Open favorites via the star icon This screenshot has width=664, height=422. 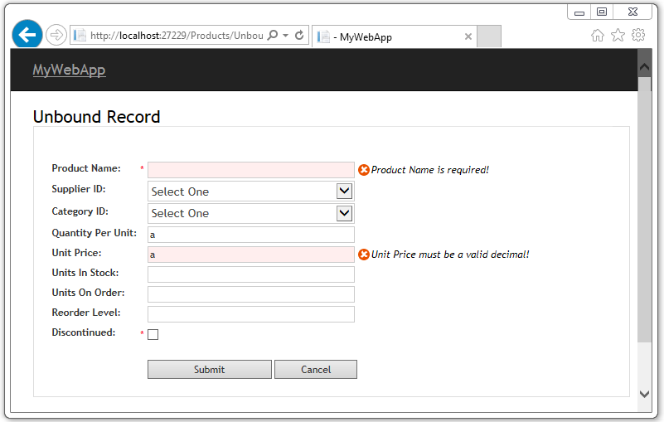point(618,35)
